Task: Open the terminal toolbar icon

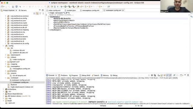Action: [17, 7]
